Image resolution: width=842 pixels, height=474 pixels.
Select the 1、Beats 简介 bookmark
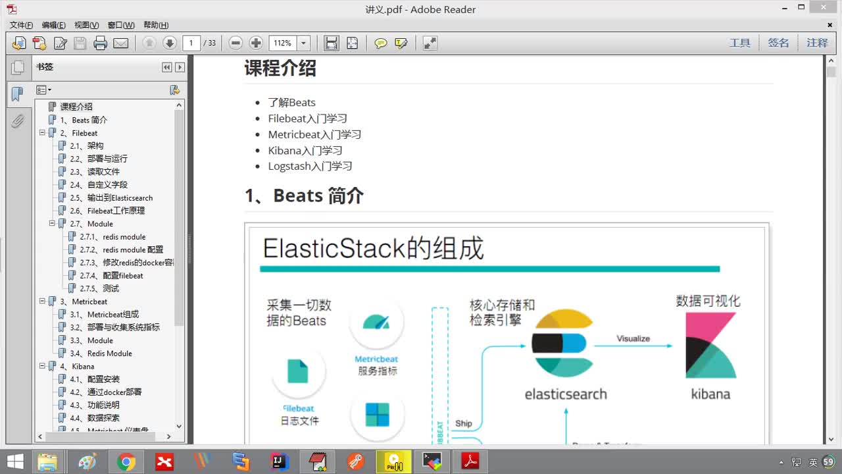tap(84, 120)
